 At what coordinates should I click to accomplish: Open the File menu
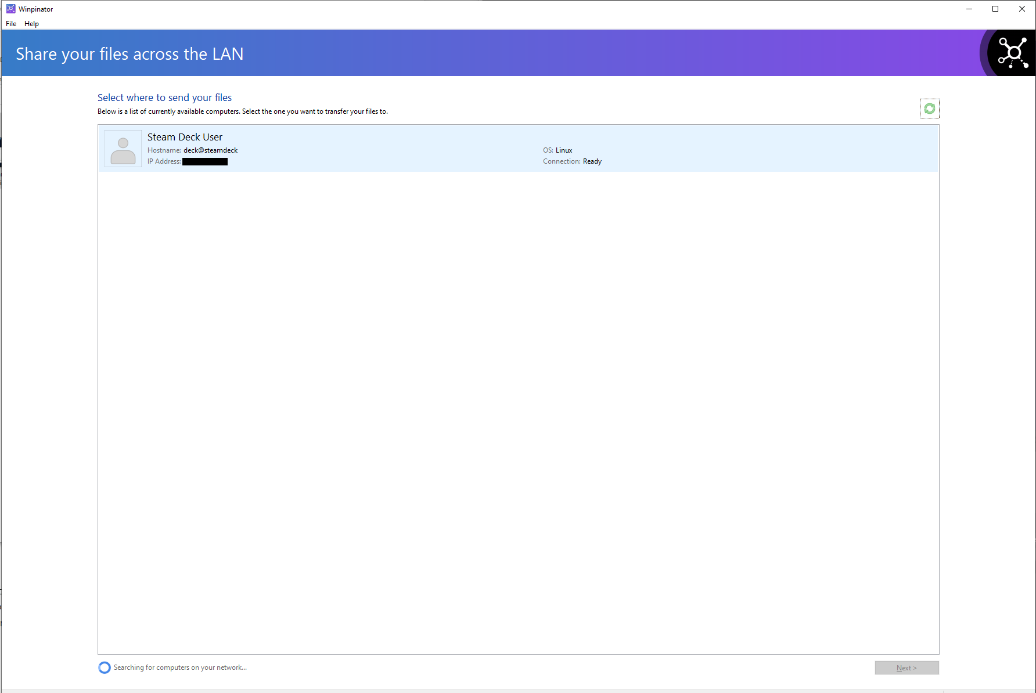(x=11, y=24)
